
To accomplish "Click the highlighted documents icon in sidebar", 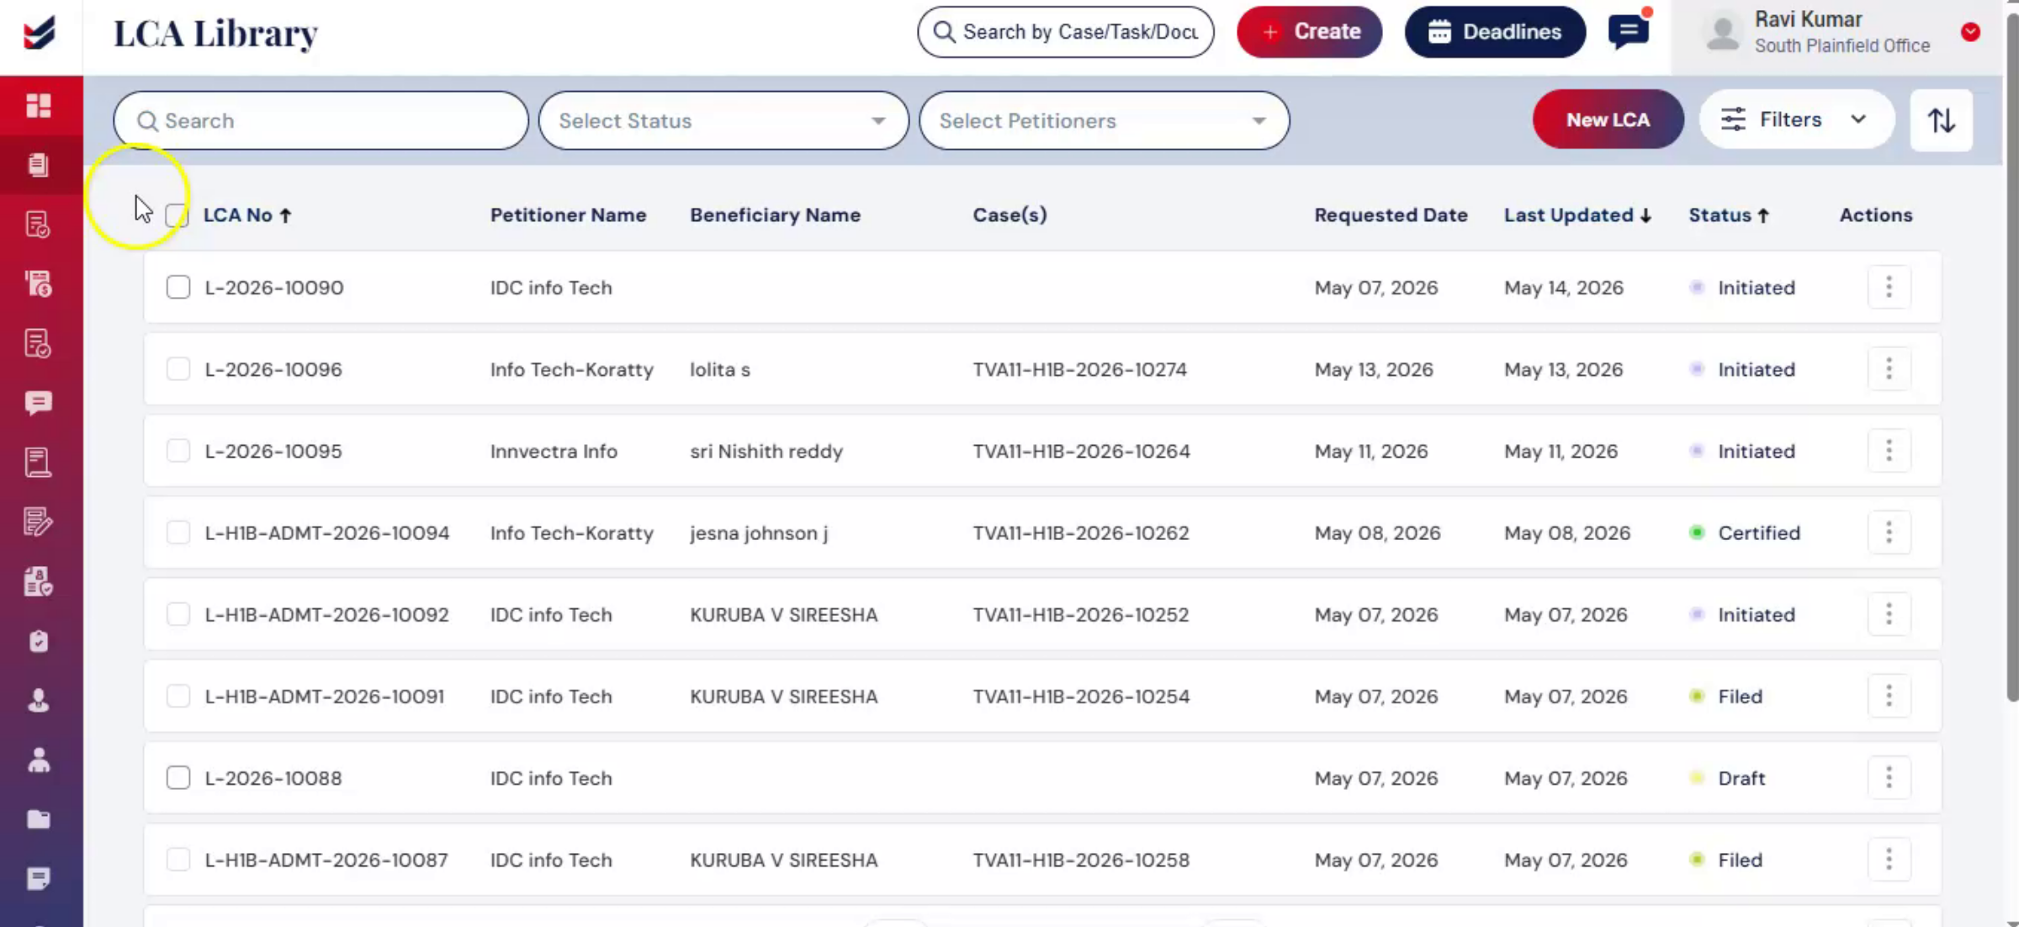I will pyautogui.click(x=39, y=165).
